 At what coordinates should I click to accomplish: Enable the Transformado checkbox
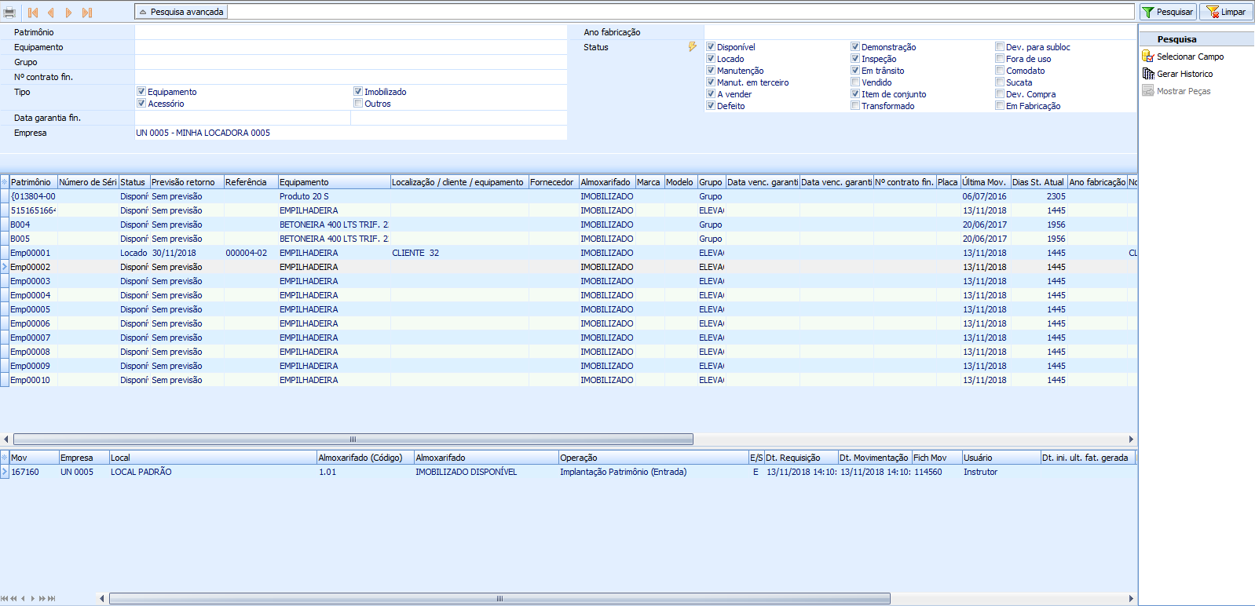coord(855,106)
